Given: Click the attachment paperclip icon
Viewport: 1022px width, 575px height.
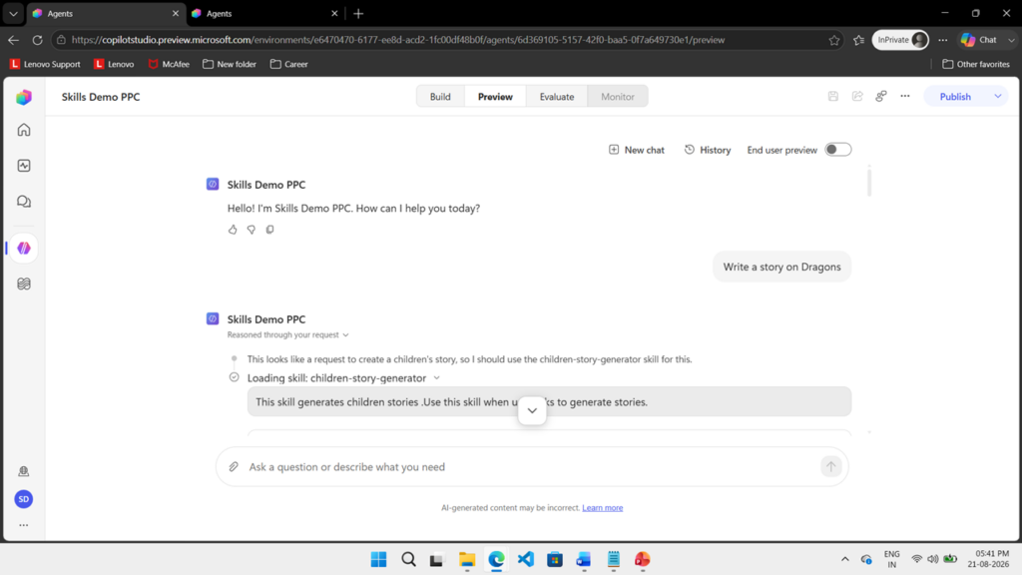Looking at the screenshot, I should 234,467.
